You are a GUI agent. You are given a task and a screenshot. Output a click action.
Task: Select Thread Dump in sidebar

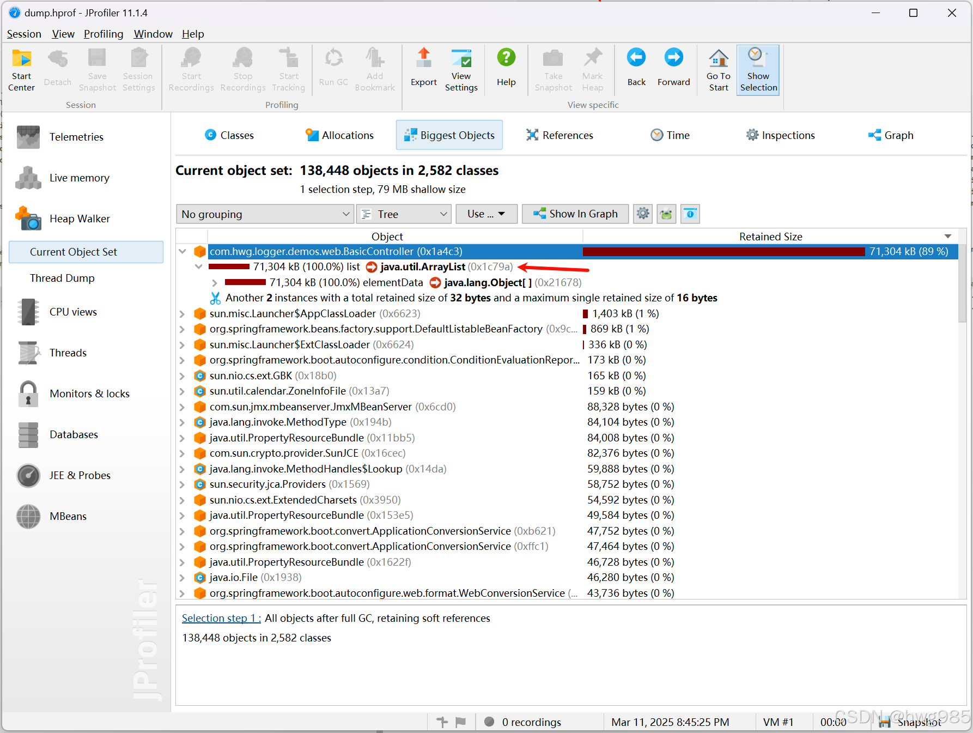pos(62,278)
